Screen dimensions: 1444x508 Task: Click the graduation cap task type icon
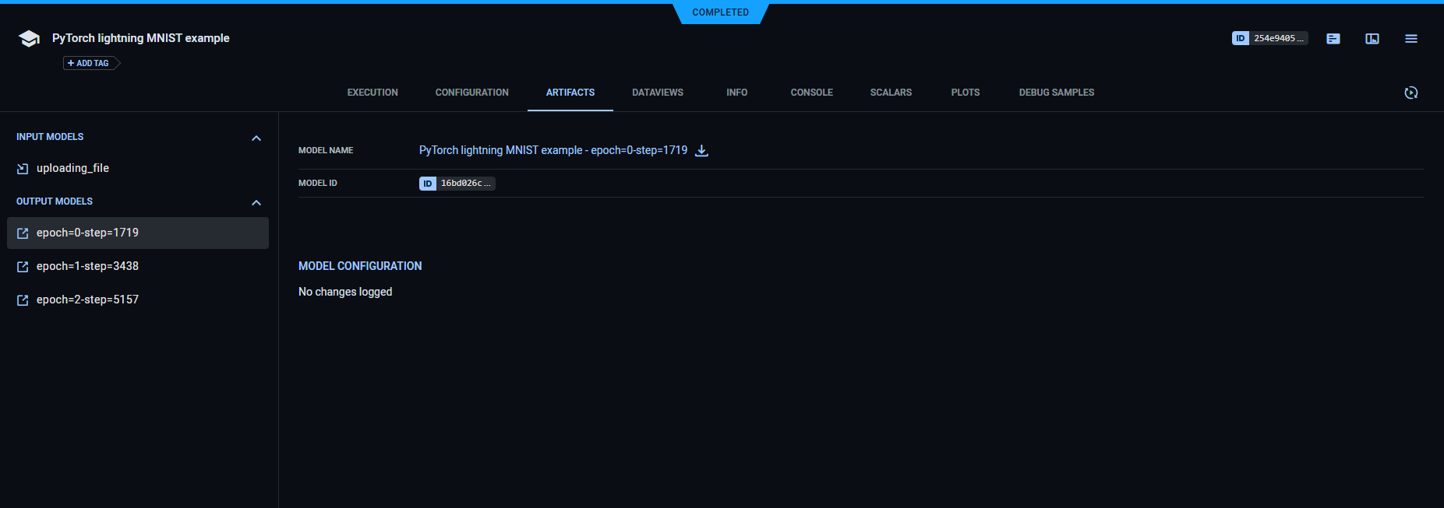tap(29, 39)
